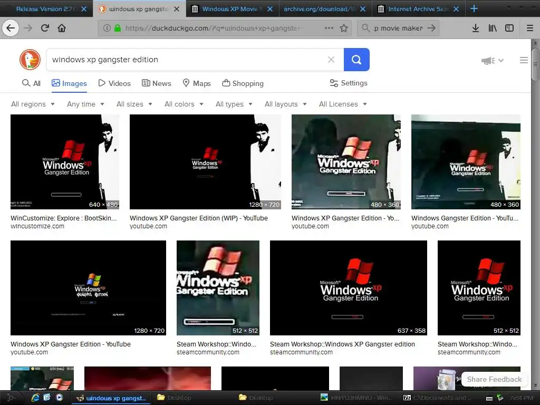Launch Internet Explorer from quick launch
The width and height of the screenshot is (540, 405).
(x=35, y=398)
